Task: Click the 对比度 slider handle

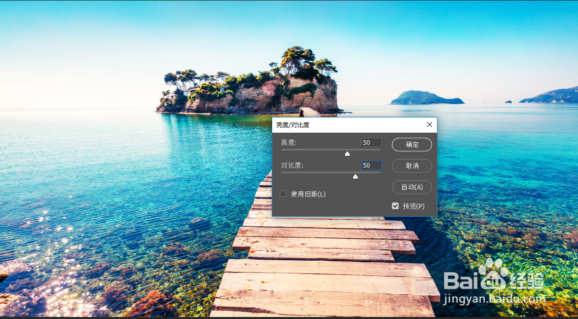Action: point(355,177)
